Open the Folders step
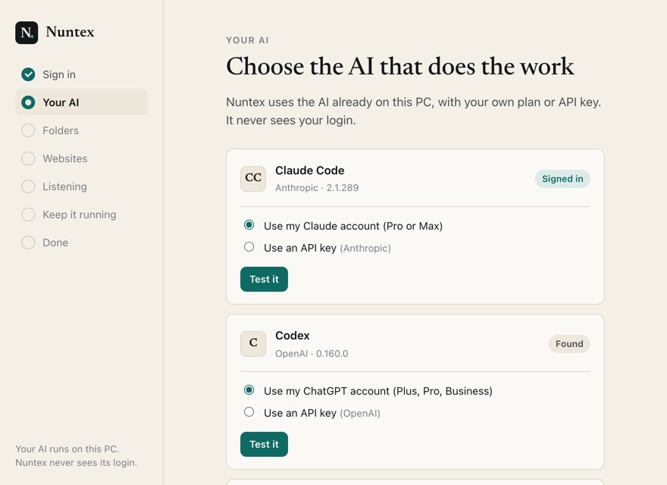This screenshot has width=667, height=485. (x=82, y=130)
